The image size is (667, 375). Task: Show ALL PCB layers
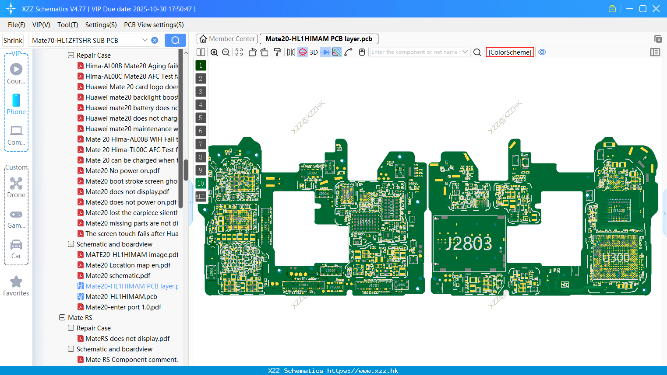point(201,197)
